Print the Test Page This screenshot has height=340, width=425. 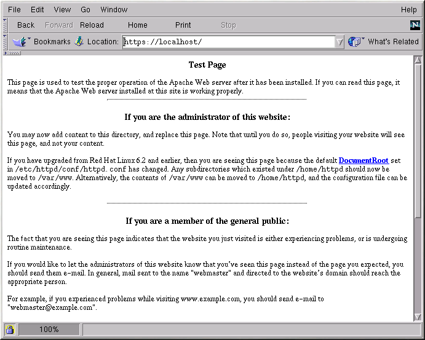pos(183,25)
